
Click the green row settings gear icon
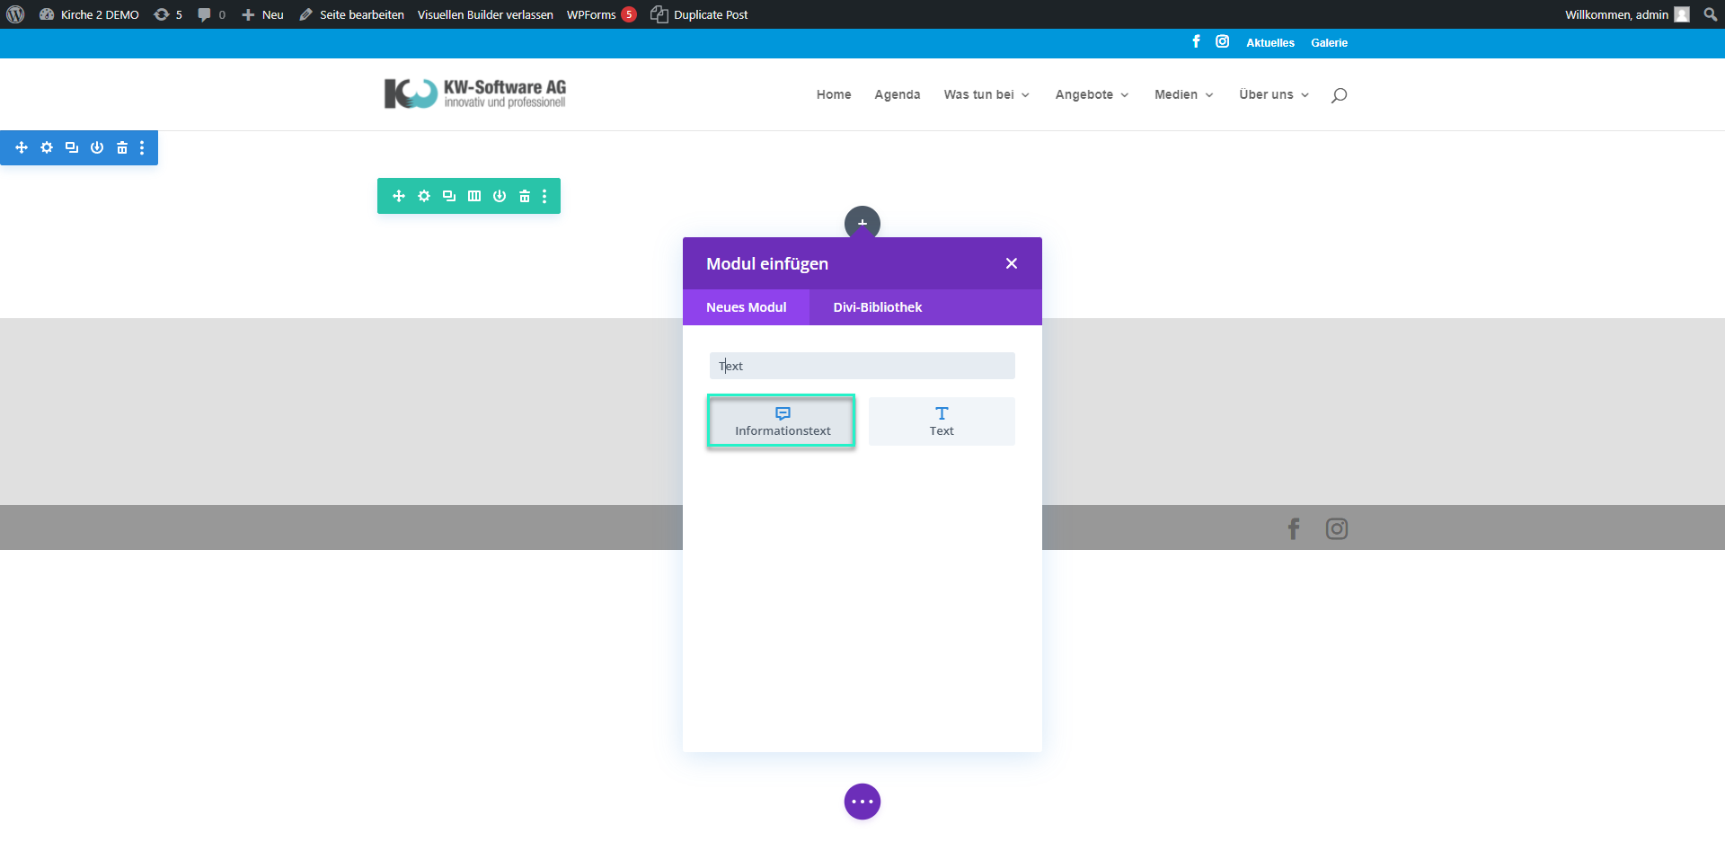coord(424,196)
